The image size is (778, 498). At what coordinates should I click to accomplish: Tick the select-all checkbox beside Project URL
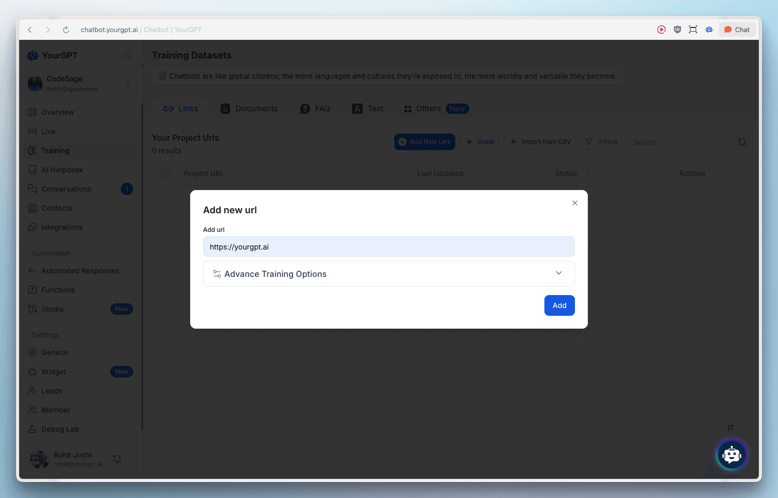pyautogui.click(x=166, y=173)
